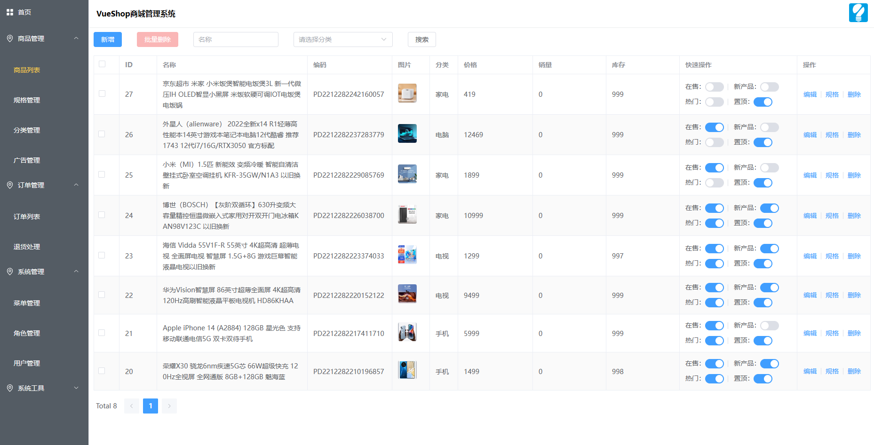Image resolution: width=874 pixels, height=445 pixels.
Task: Turn on 新产品 switch for iPhone 14 row
Action: (769, 326)
